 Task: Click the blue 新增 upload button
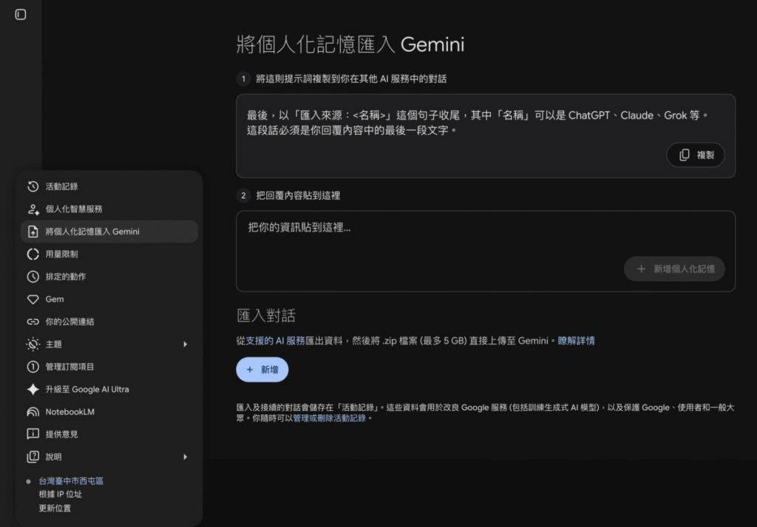coord(262,370)
